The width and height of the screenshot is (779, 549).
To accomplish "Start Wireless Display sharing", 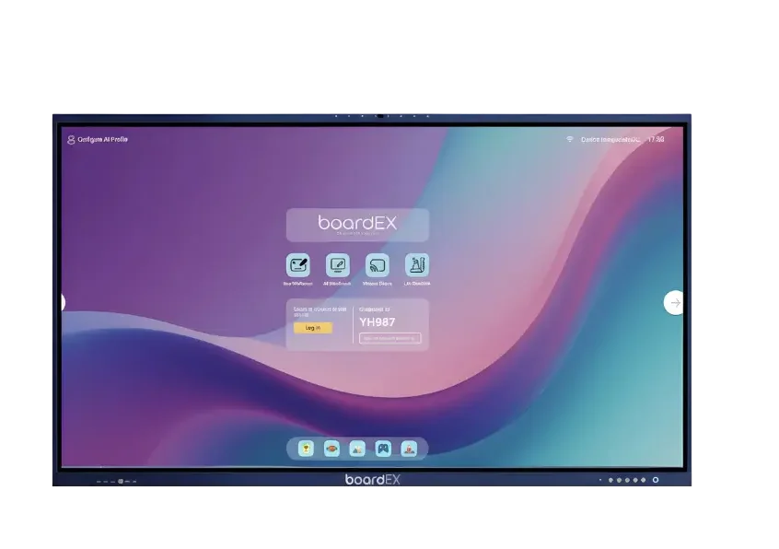I will pos(378,264).
